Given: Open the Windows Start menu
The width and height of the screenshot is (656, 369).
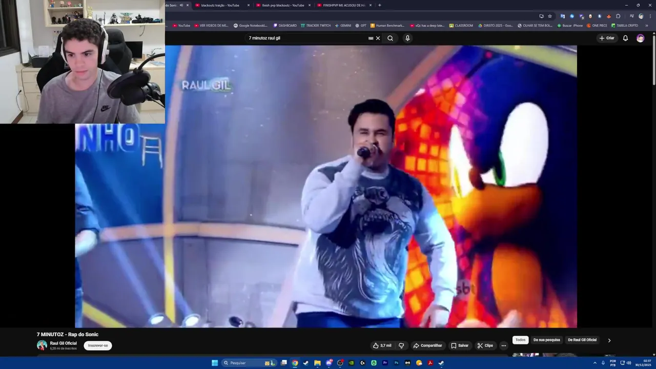Looking at the screenshot, I should [x=215, y=363].
